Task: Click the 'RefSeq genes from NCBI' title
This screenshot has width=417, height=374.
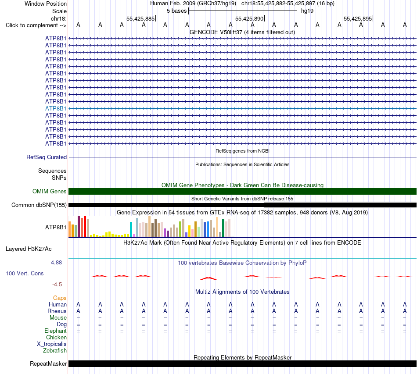Action: [x=242, y=151]
